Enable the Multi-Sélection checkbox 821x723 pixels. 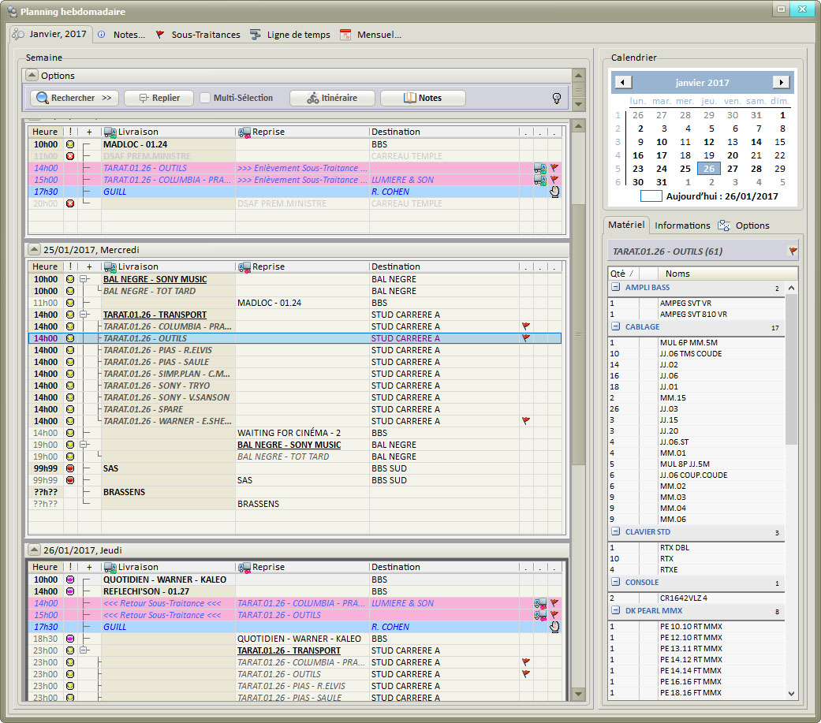pyautogui.click(x=205, y=99)
